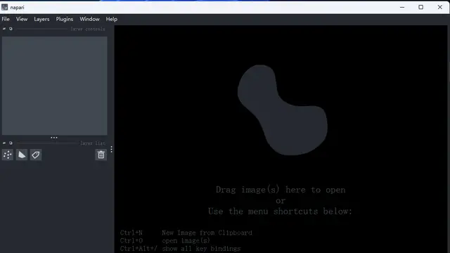This screenshot has width=450, height=253.
Task: Click the napari icon in the title bar
Action: point(5,7)
